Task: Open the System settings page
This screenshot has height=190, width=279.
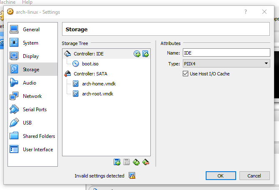Action: (33, 43)
